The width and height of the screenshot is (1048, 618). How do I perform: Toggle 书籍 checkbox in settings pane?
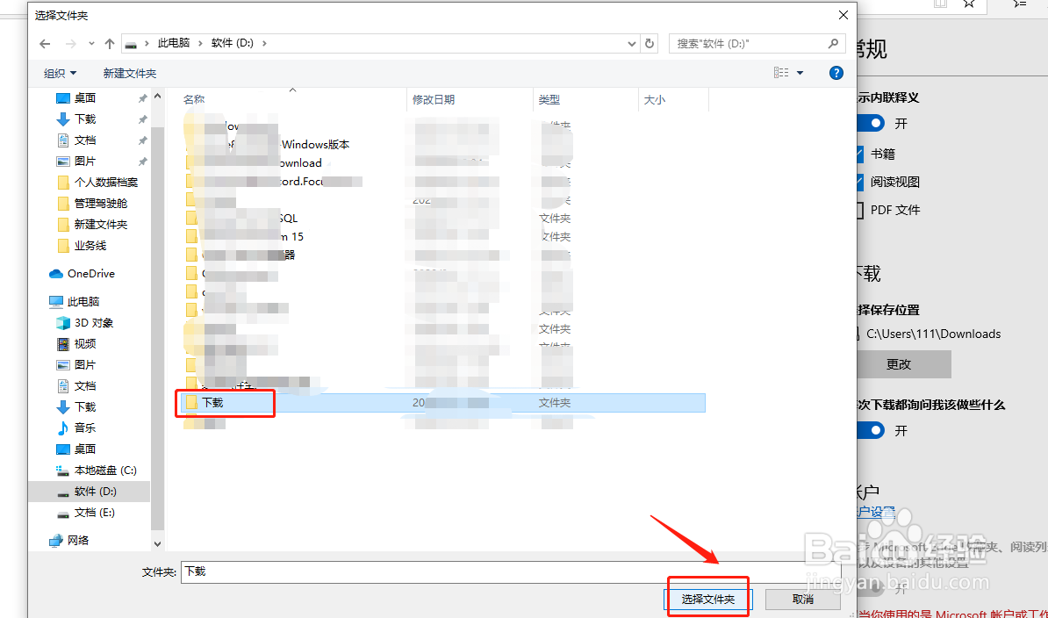(859, 154)
